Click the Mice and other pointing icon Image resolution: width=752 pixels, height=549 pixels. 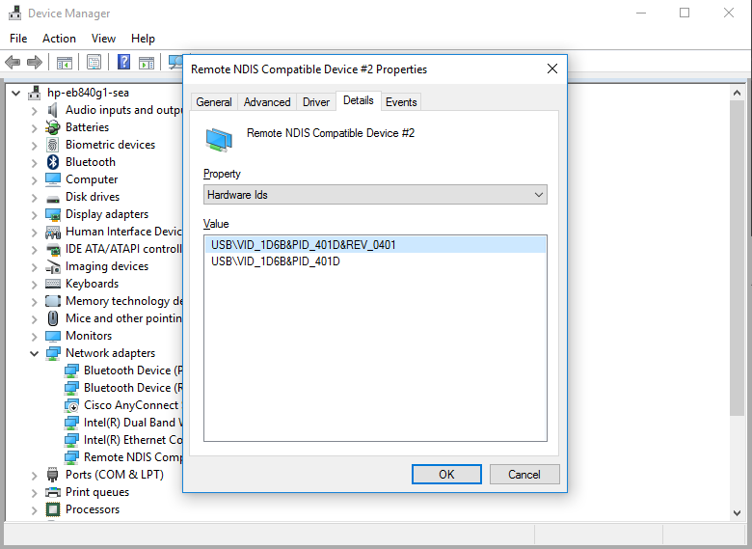click(53, 318)
